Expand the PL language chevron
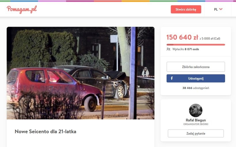The height and width of the screenshot is (147, 236). 221,9
